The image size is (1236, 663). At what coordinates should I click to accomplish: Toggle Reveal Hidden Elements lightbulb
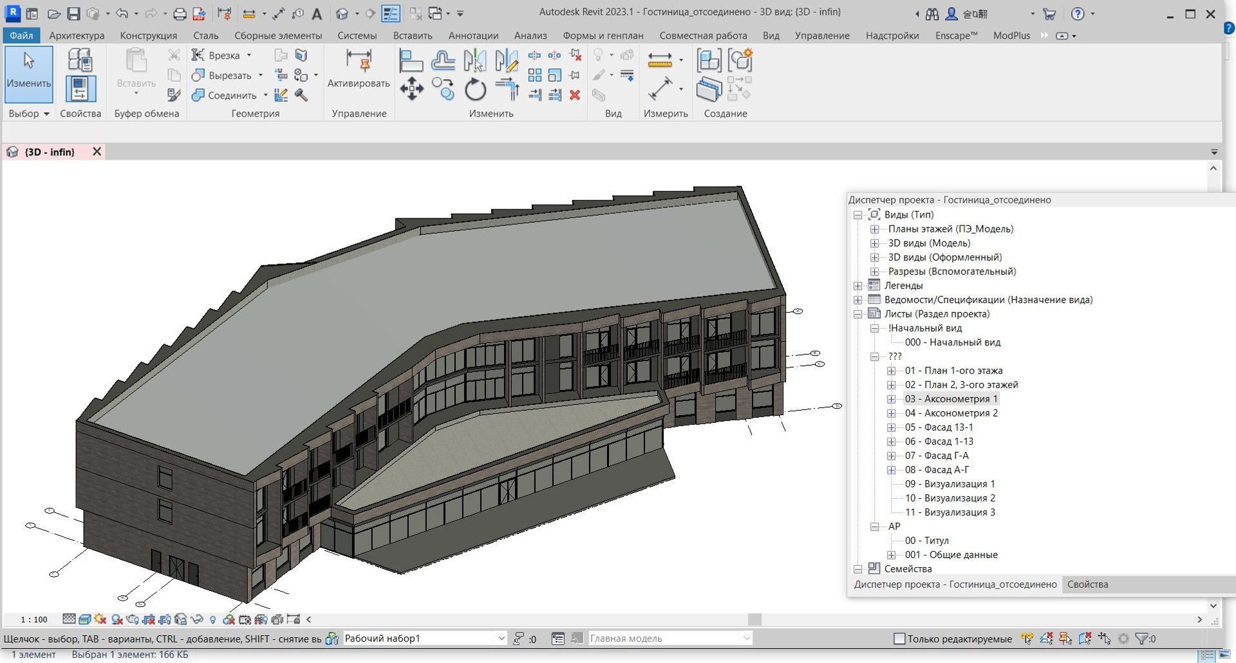pos(213,619)
